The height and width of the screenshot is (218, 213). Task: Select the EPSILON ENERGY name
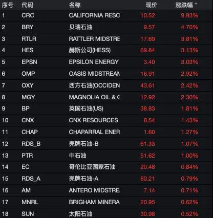94,62
